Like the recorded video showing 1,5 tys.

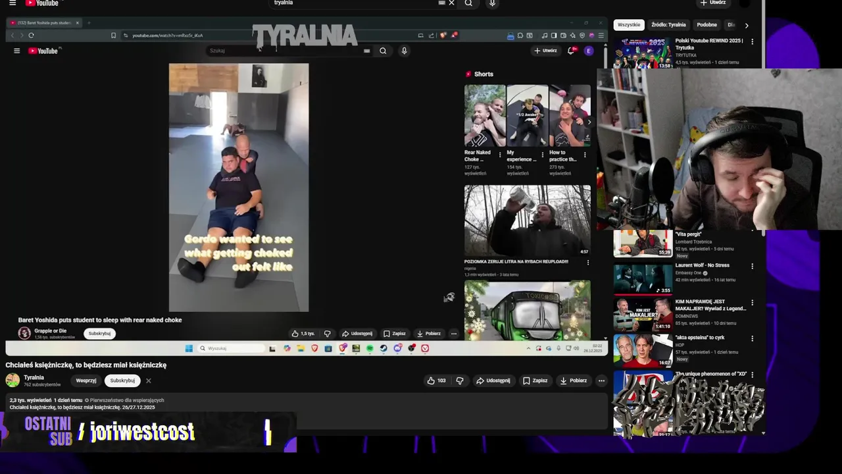point(303,334)
